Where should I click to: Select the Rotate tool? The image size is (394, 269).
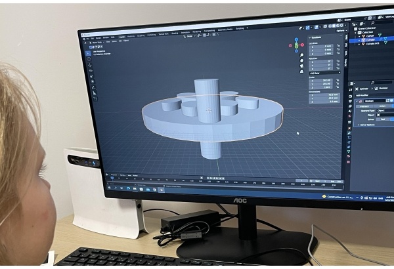(x=91, y=71)
